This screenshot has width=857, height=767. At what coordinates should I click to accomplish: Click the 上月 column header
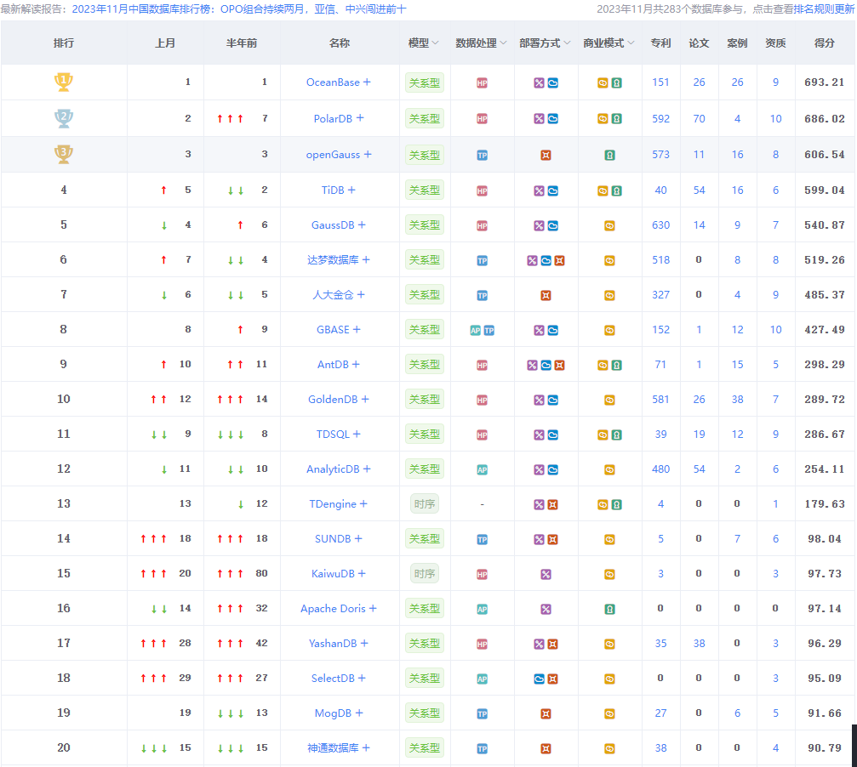(x=165, y=43)
